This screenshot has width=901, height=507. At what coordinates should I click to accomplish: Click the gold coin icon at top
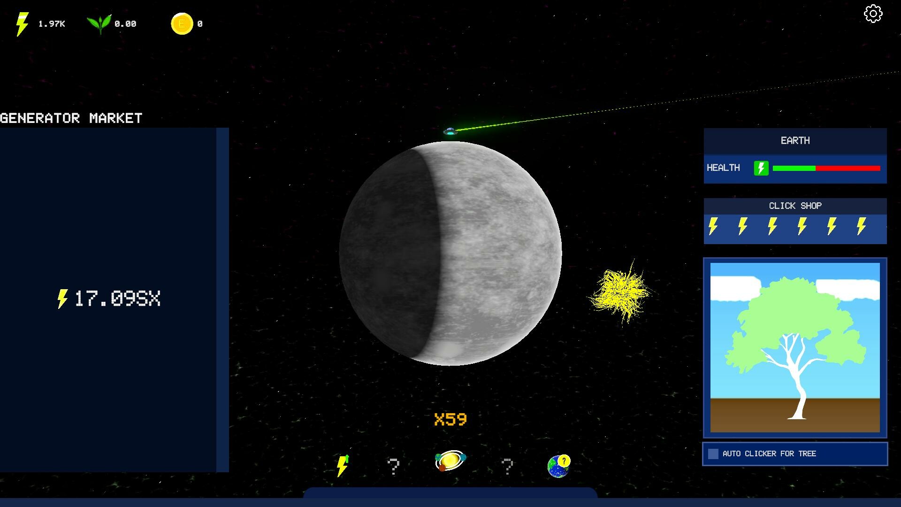[182, 23]
